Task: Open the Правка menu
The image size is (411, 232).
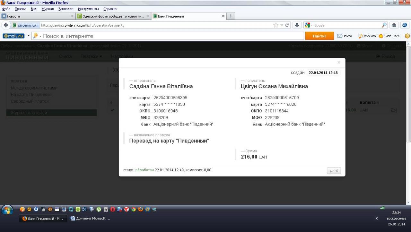Action: coord(20,9)
